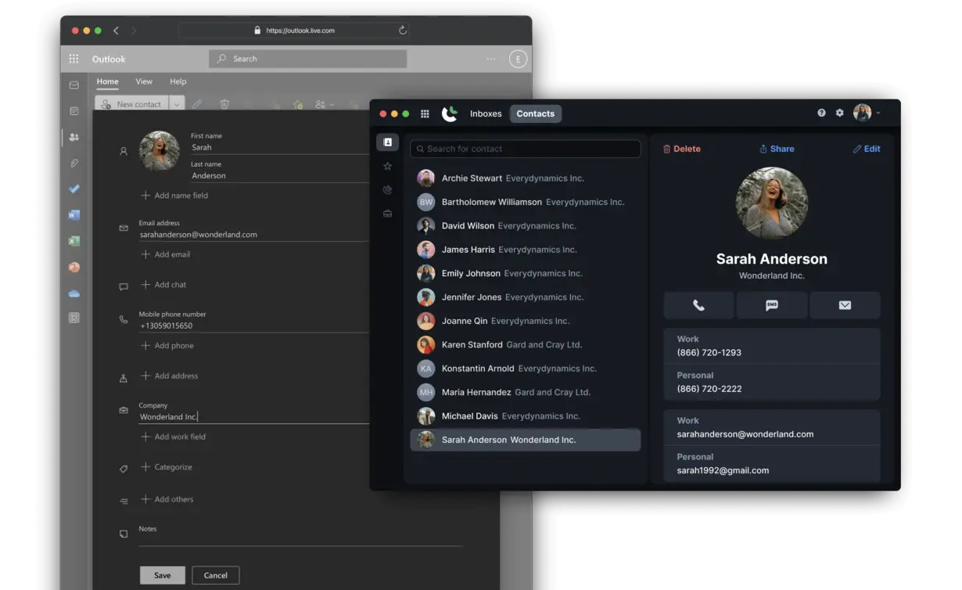Viewport: 962px width, 590px height.
Task: Open the app grid launcher icon
Action: coord(425,113)
